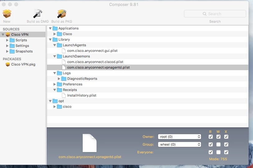The image size is (253, 168).
Task: Click the Cisco VPN source package icon
Action: tap(8, 34)
